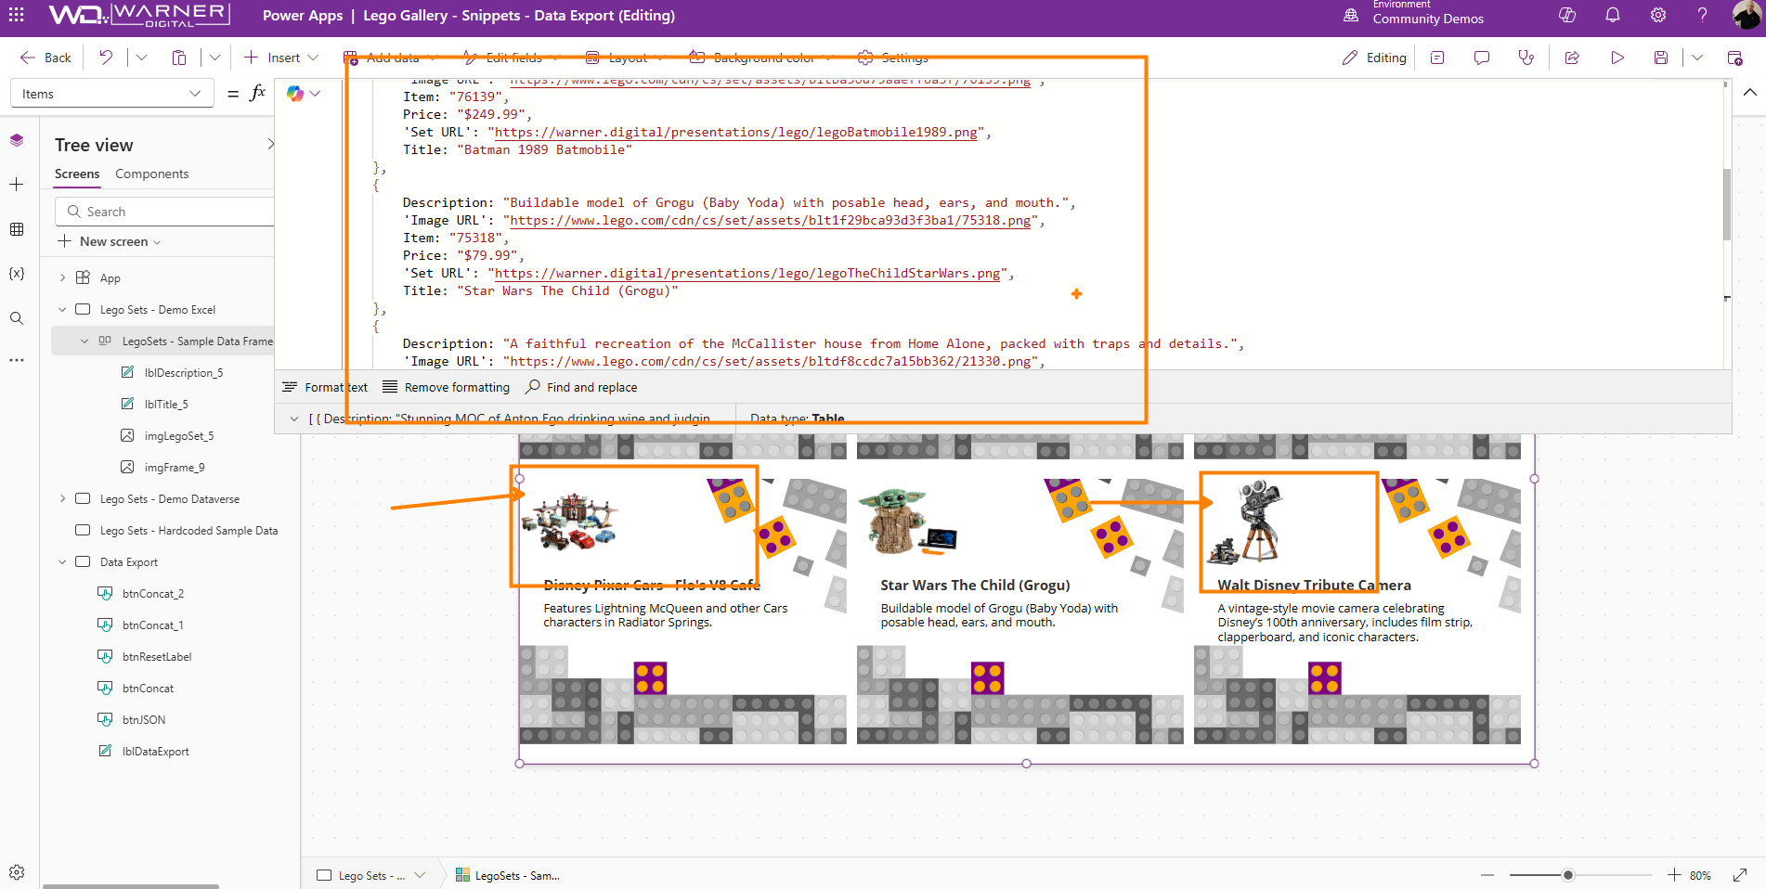Click the sidebar ellipsis more icon

[x=17, y=360]
